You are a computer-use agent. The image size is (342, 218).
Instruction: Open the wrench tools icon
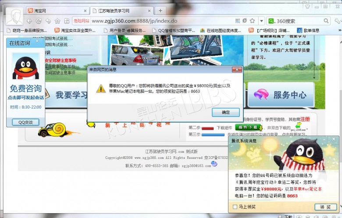click(x=337, y=21)
